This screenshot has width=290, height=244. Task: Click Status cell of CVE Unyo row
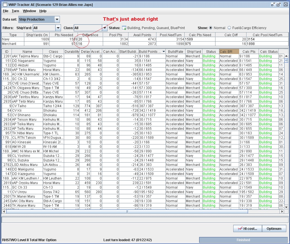(x=211, y=83)
